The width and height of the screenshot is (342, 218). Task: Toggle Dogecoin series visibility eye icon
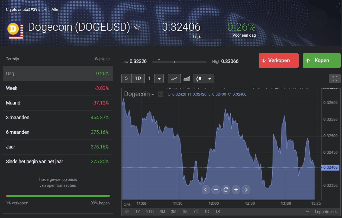pos(161,94)
